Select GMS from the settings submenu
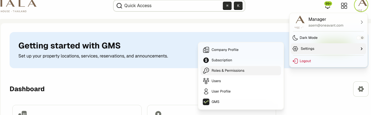This screenshot has height=115, width=371. tap(241, 102)
